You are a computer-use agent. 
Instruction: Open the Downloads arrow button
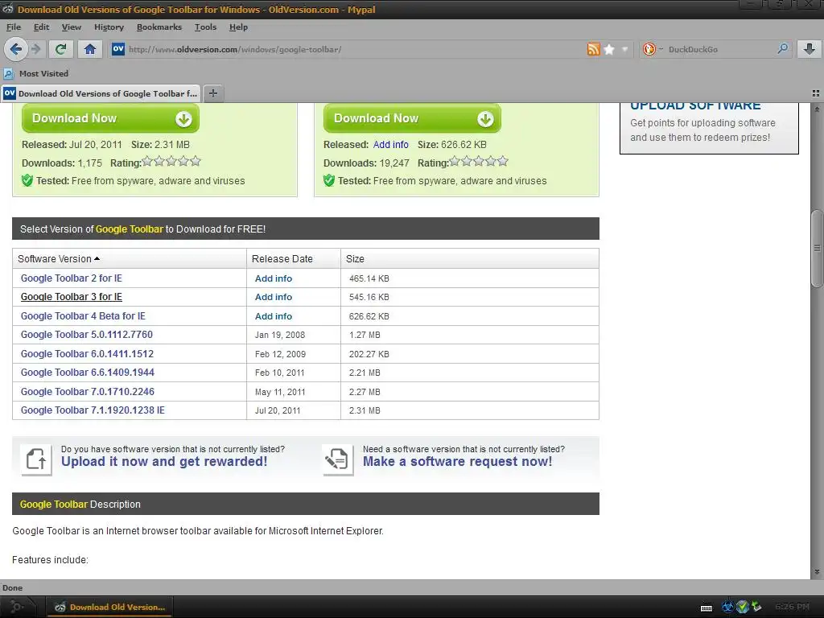coord(810,49)
